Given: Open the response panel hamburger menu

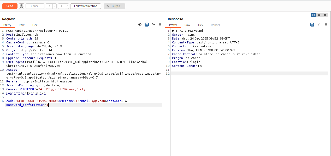Looking at the screenshot, I should coord(326,24).
